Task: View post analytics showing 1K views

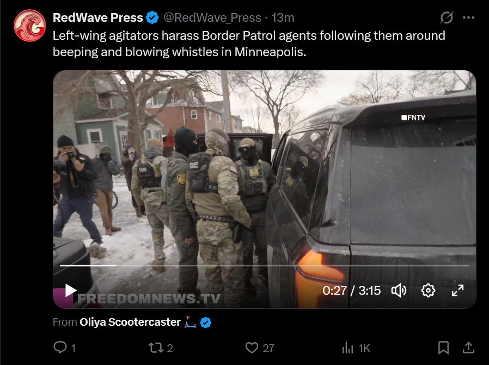Action: point(356,348)
